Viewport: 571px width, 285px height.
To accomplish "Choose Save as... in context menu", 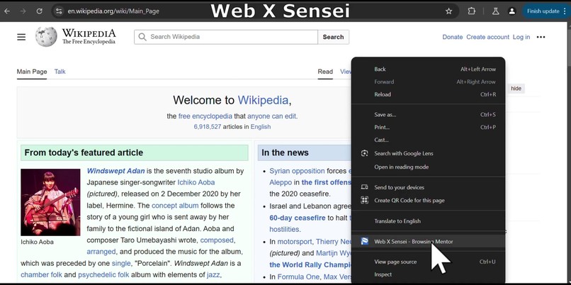I will tap(428, 115).
